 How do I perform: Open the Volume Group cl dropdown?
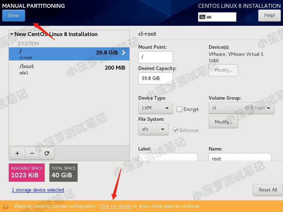click(x=241, y=108)
